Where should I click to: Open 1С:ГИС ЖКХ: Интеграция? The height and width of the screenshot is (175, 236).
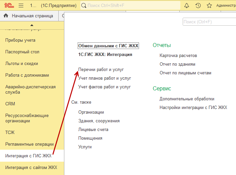(105, 54)
